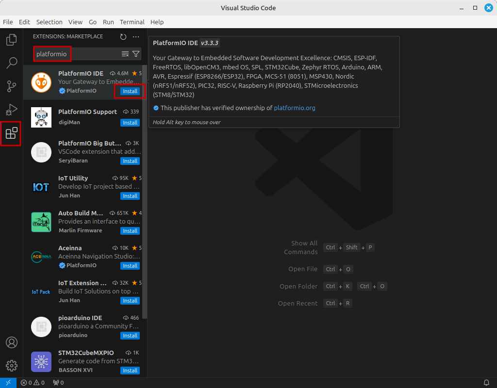This screenshot has height=388, width=497.
Task: Click the Aceinna extension logo
Action: 41,257
